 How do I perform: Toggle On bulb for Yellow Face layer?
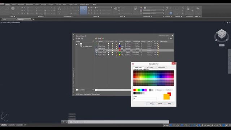109,55
